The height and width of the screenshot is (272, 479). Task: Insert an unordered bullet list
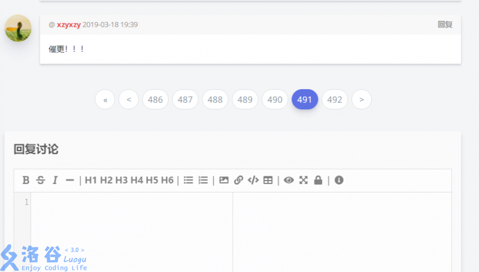(x=188, y=180)
